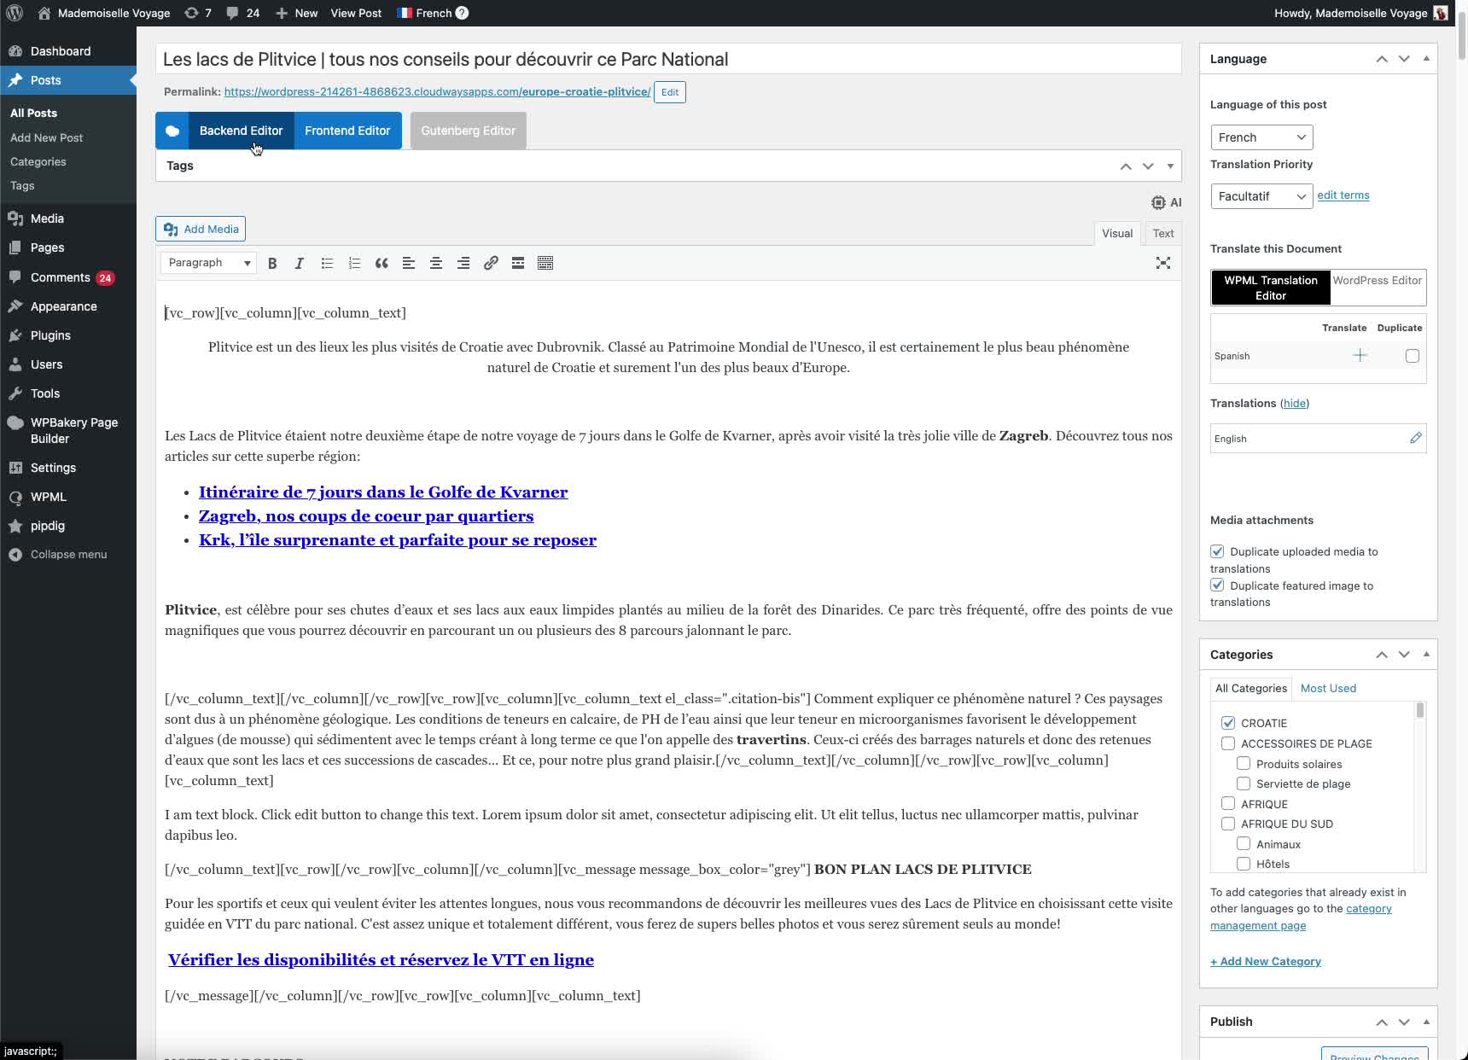The image size is (1468, 1060).
Task: Edit the English translation pencil icon
Action: 1416,438
